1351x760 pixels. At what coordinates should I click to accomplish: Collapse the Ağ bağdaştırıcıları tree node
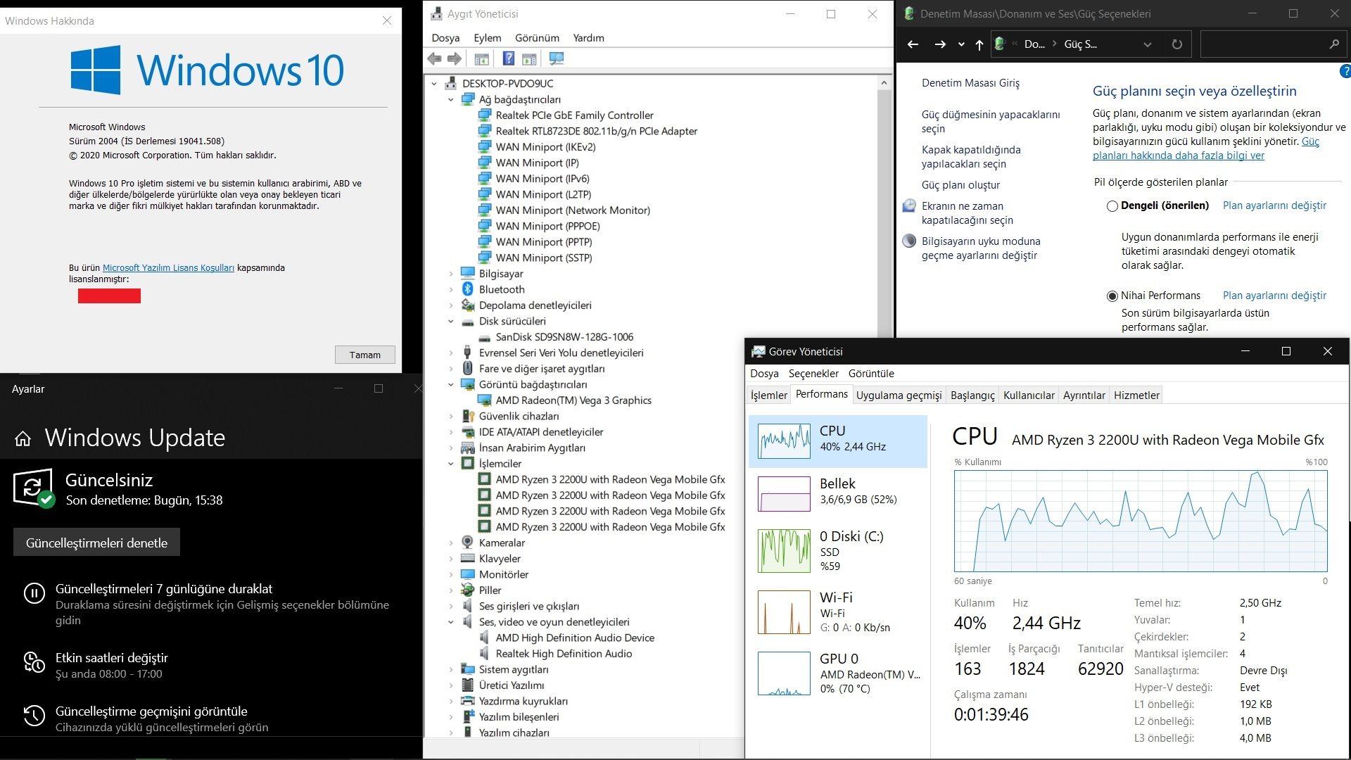[451, 100]
